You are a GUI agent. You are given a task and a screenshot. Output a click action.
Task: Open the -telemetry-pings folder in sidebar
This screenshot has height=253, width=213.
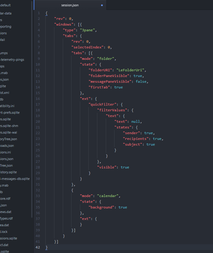click(x=12, y=60)
